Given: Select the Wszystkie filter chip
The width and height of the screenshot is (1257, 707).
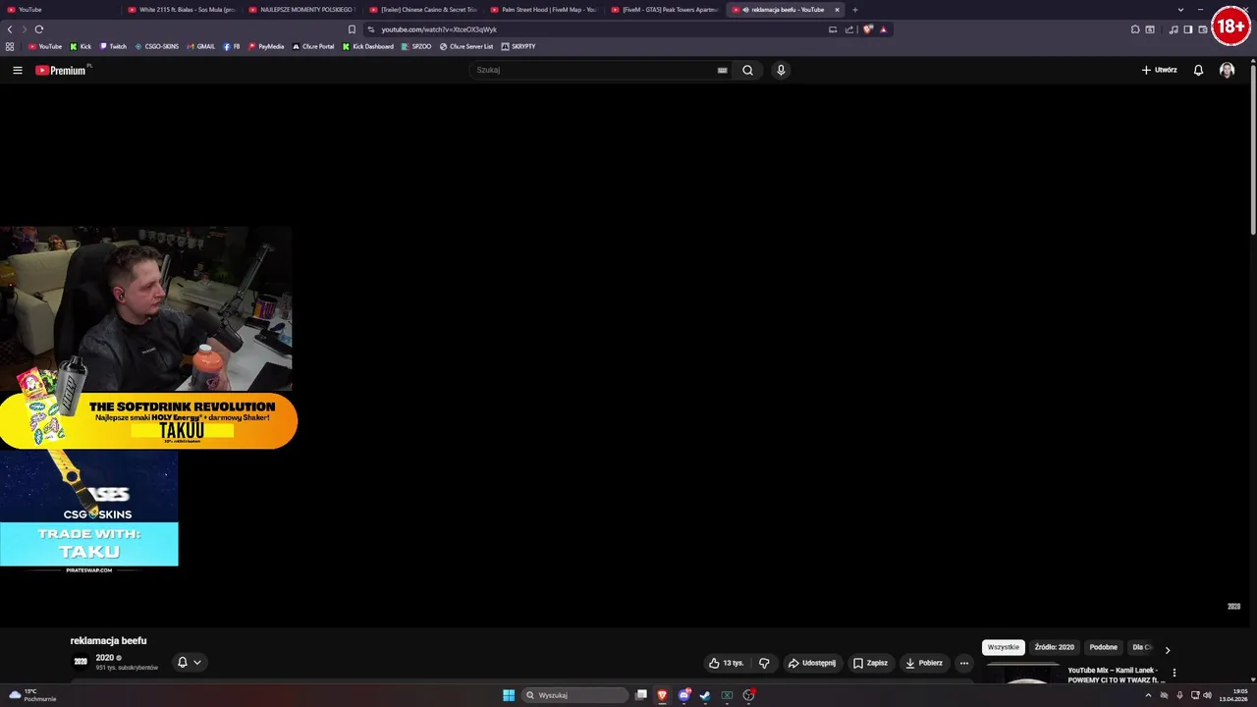Looking at the screenshot, I should pos(1004,647).
